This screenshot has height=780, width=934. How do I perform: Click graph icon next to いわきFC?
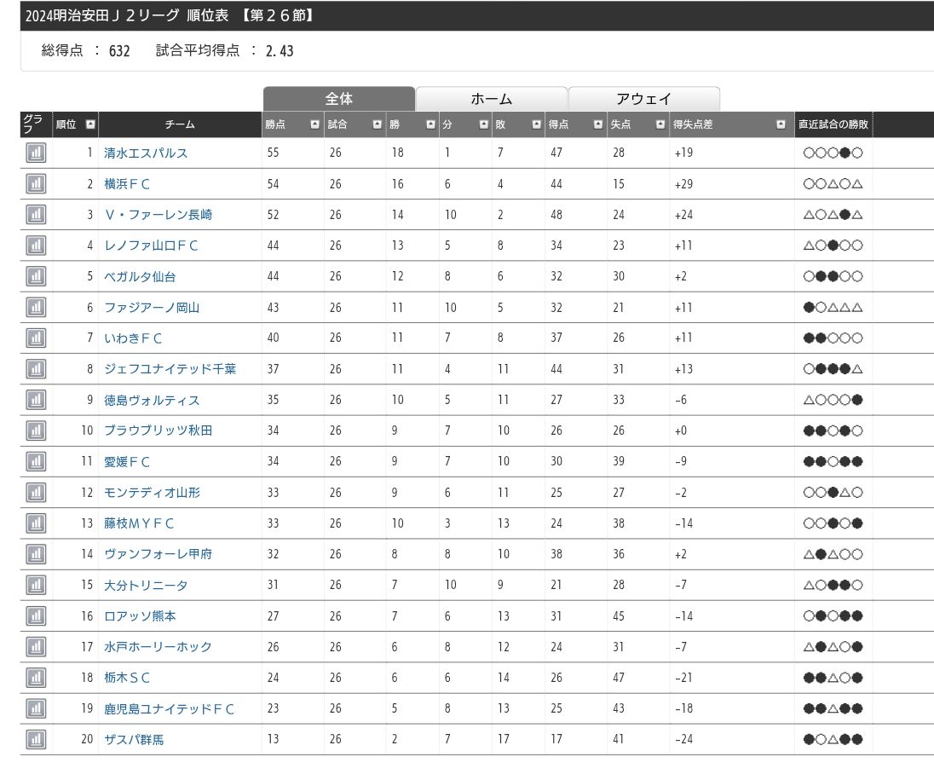(36, 338)
